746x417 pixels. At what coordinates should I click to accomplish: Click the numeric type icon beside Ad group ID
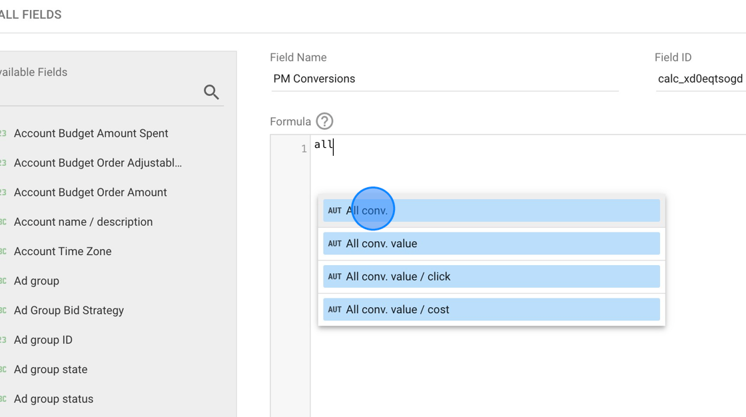3,340
